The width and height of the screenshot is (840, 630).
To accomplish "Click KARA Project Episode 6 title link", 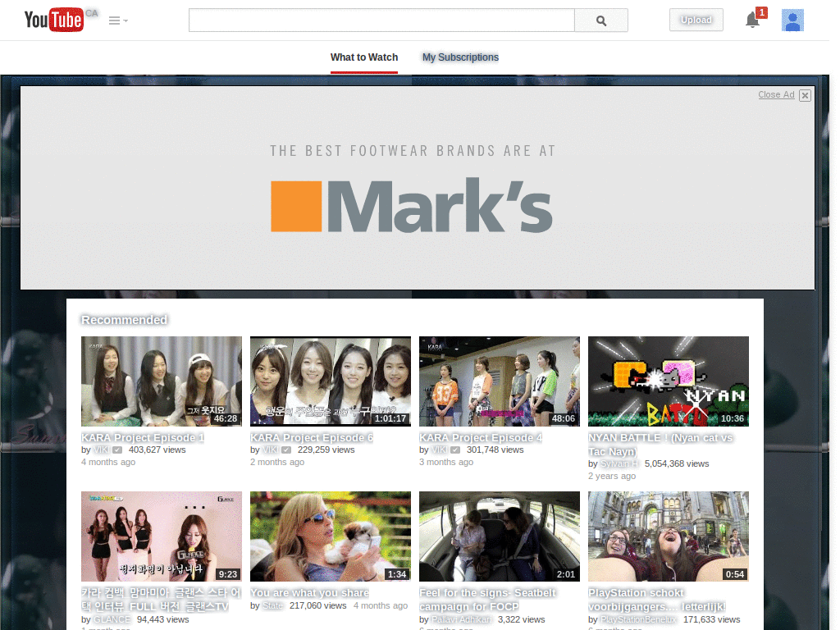I will coord(312,438).
